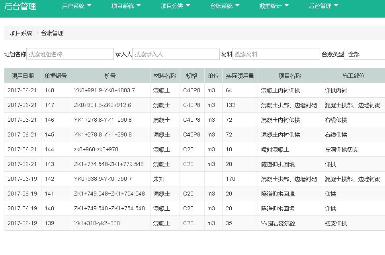
Task: Open the 项目分类 menu
Action: point(175,6)
